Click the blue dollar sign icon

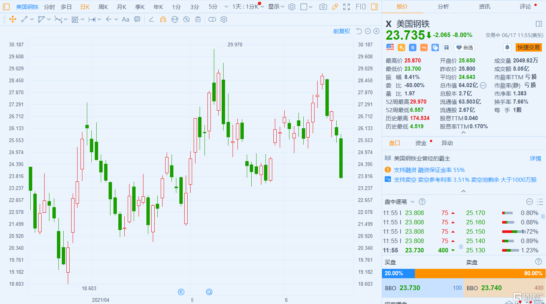pyautogui.click(x=413, y=47)
